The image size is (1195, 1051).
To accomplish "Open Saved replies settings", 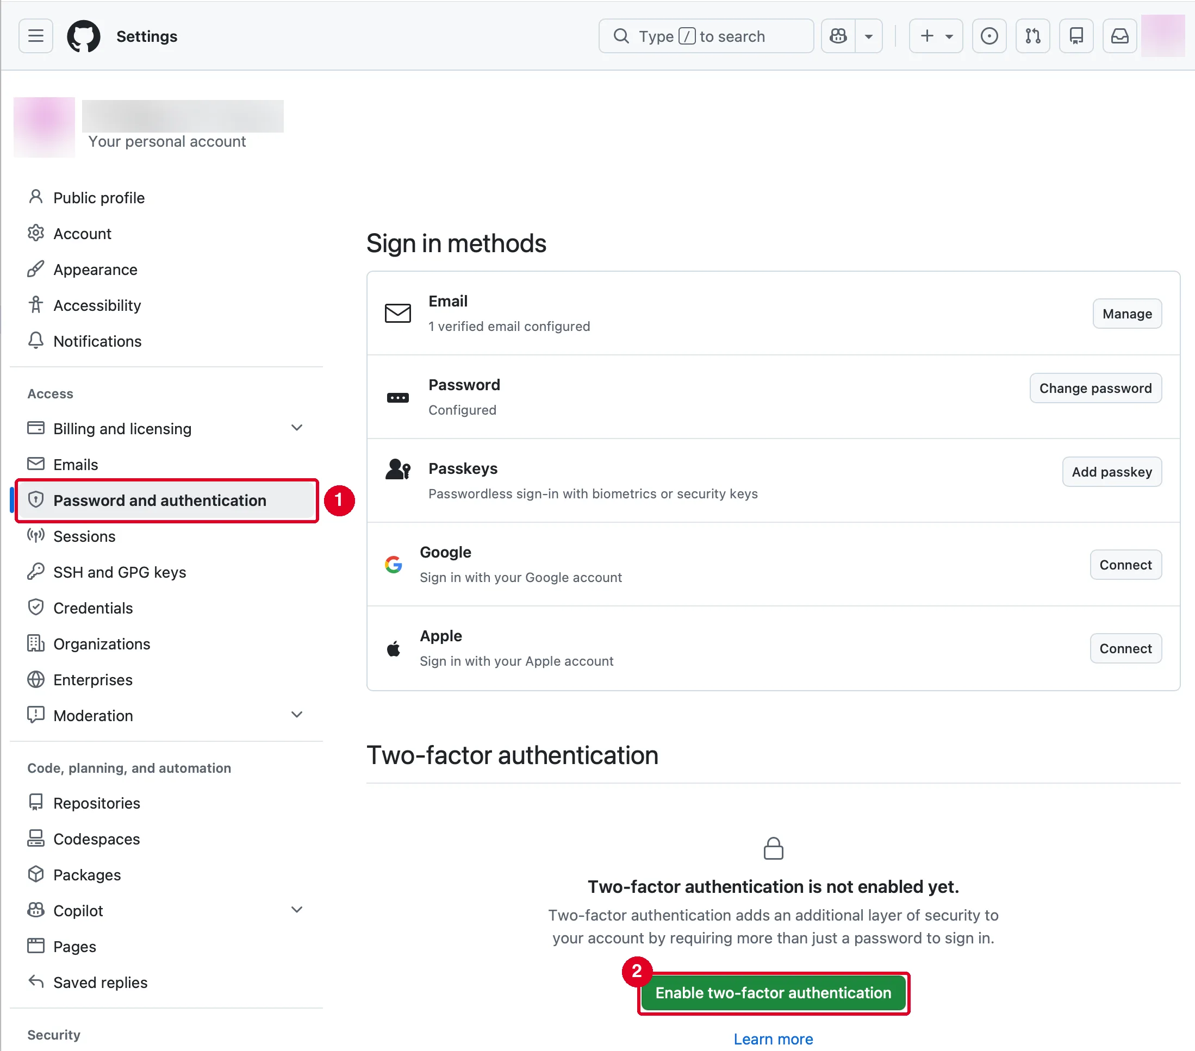I will coord(166,982).
